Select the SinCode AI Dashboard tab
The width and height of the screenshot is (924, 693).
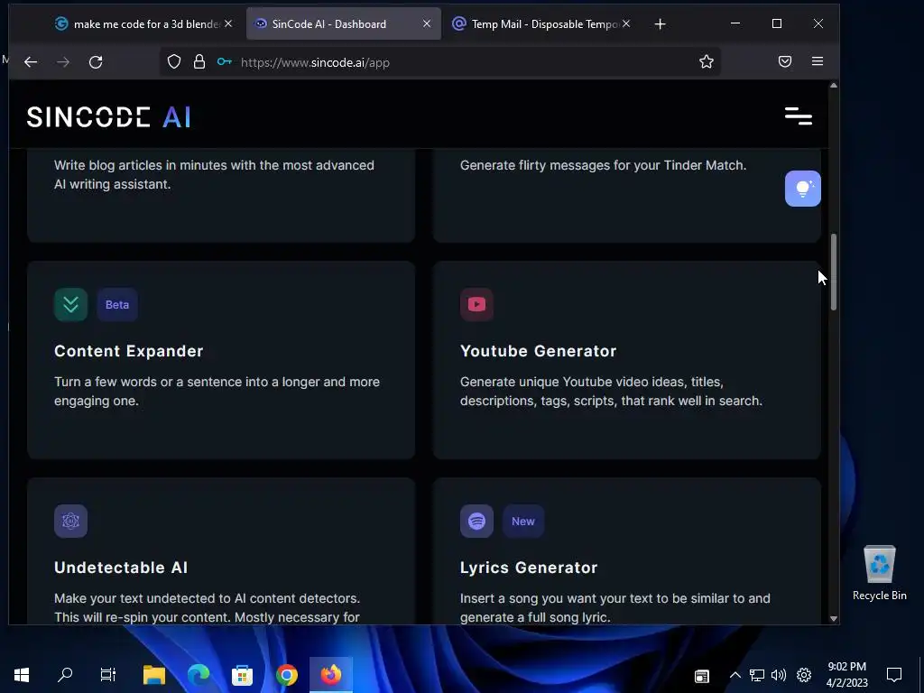344,24
